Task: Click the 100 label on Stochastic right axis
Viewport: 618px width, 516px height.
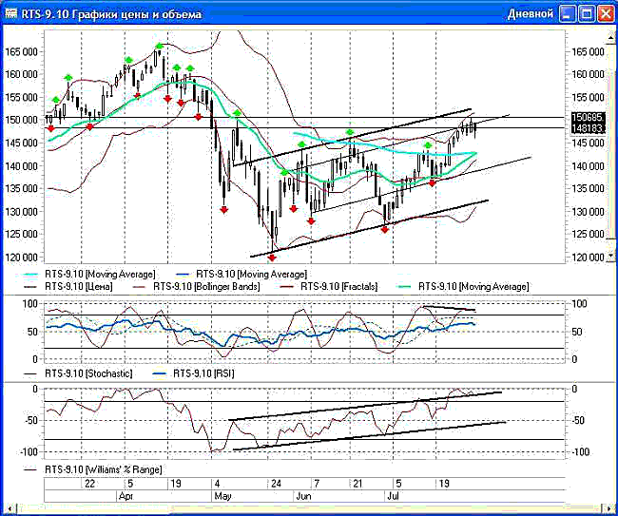Action: point(579,304)
